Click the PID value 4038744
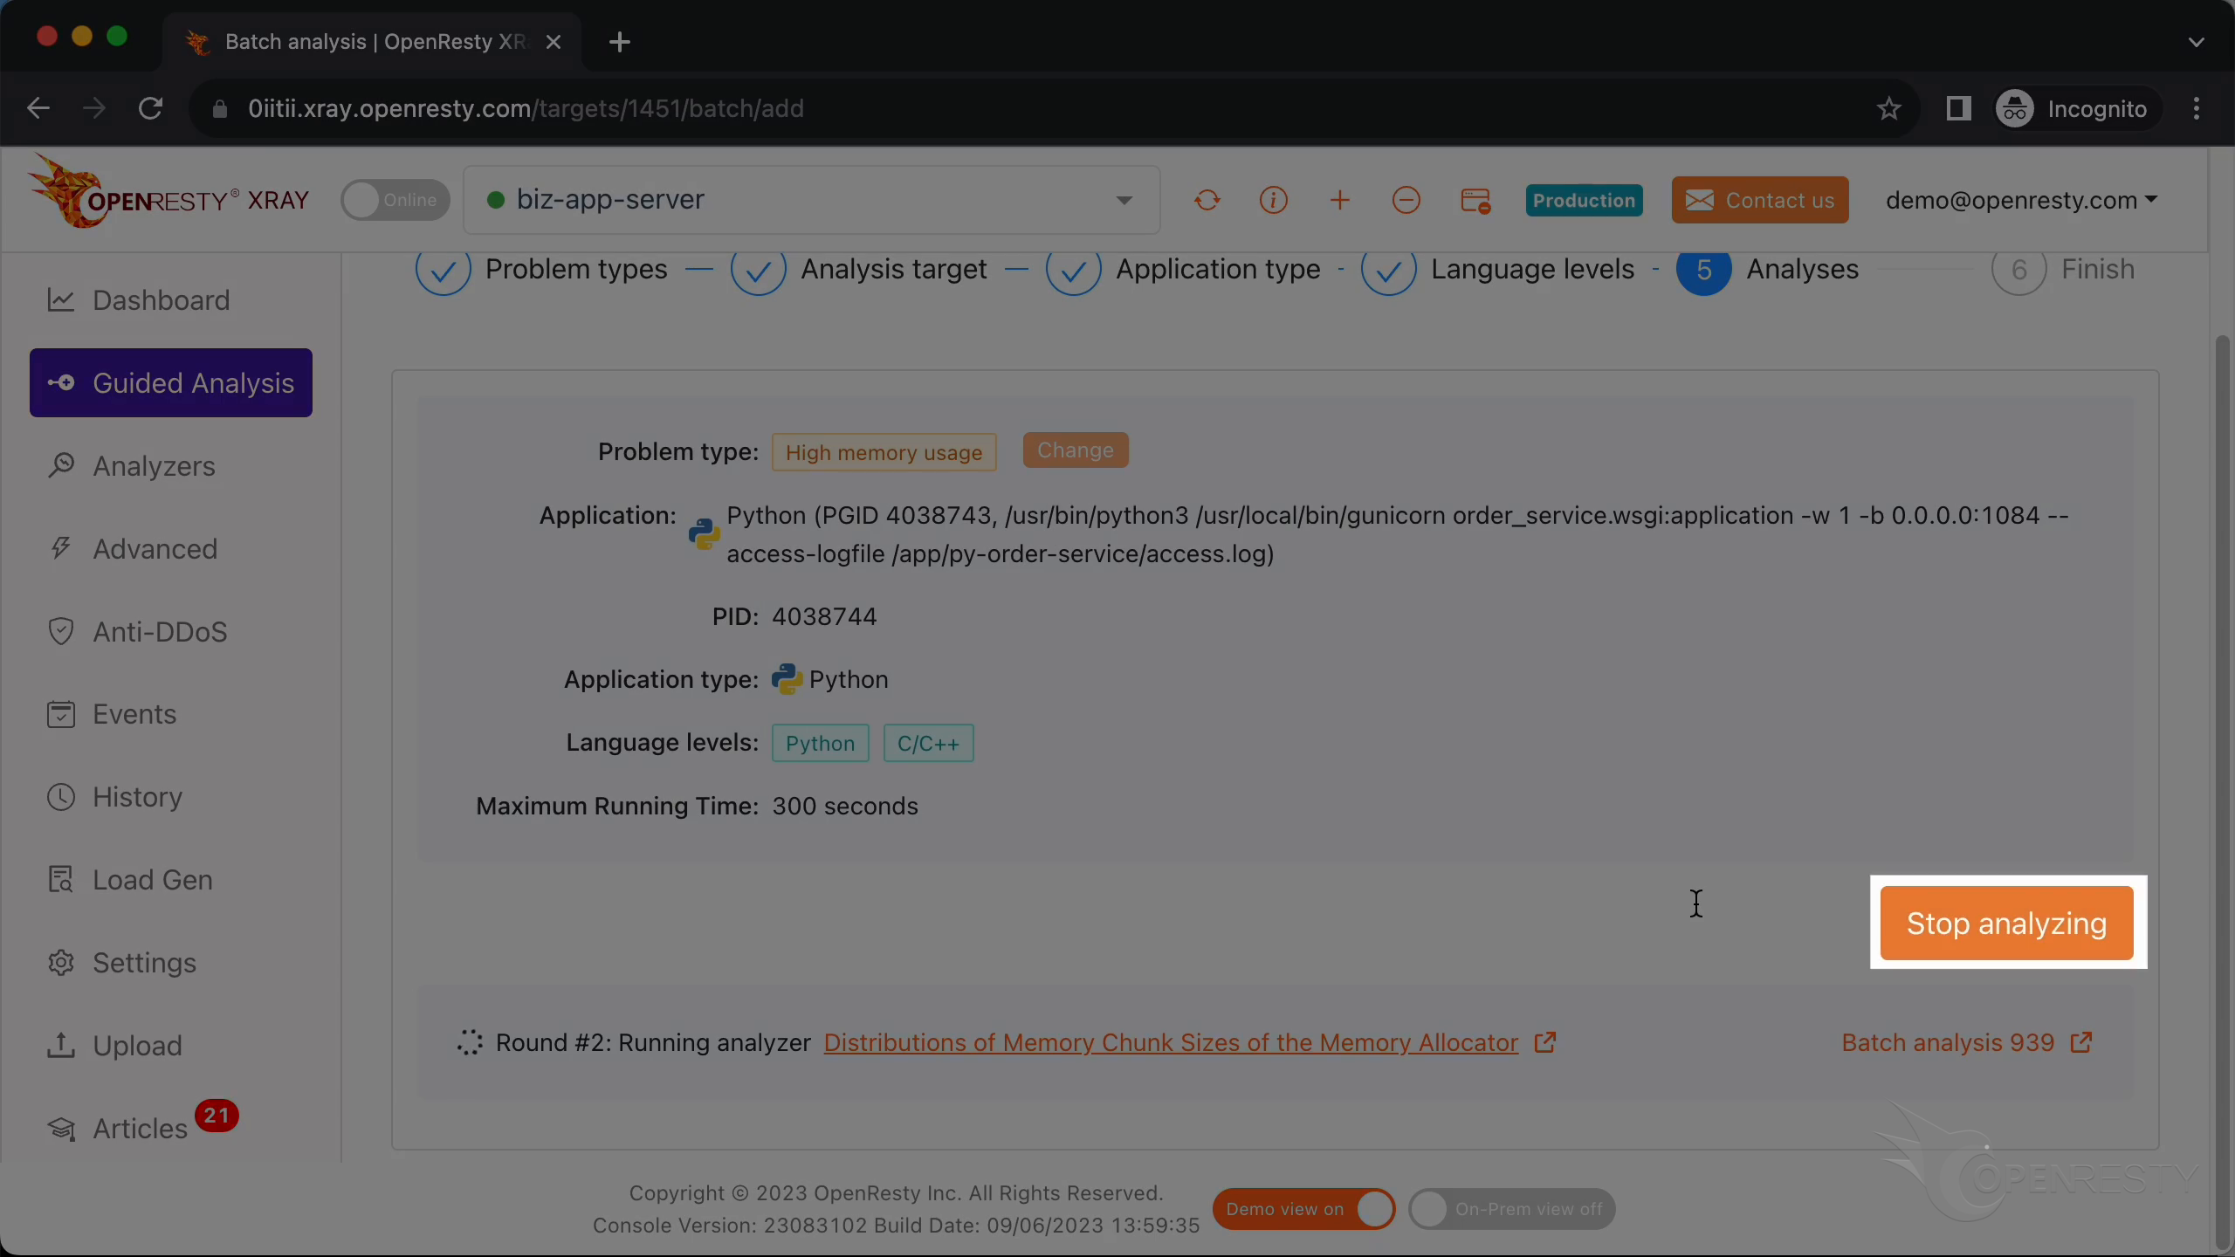This screenshot has width=2235, height=1257. coord(824,616)
